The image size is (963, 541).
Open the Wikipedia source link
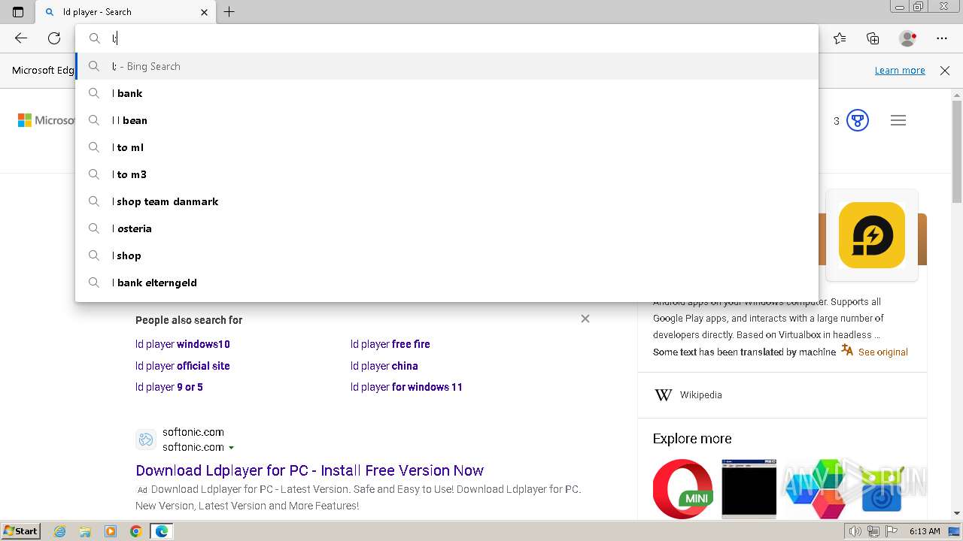pos(701,394)
